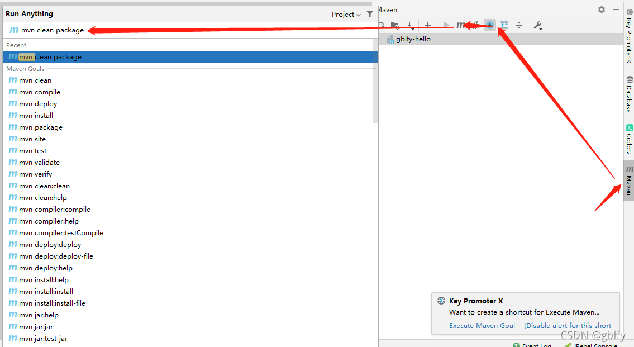Viewport: 634px width, 347px height.
Task: Click Show Dependencies icon in Maven toolbar
Action: pos(504,25)
